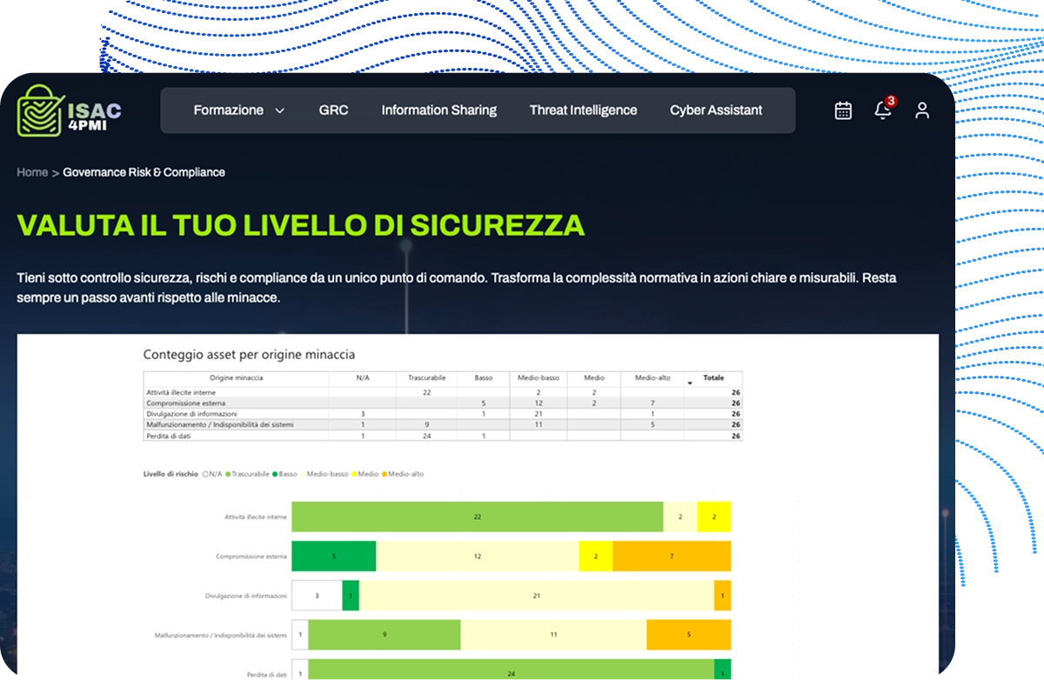
Task: Expand the Formazione dropdown chevron
Action: 279,110
